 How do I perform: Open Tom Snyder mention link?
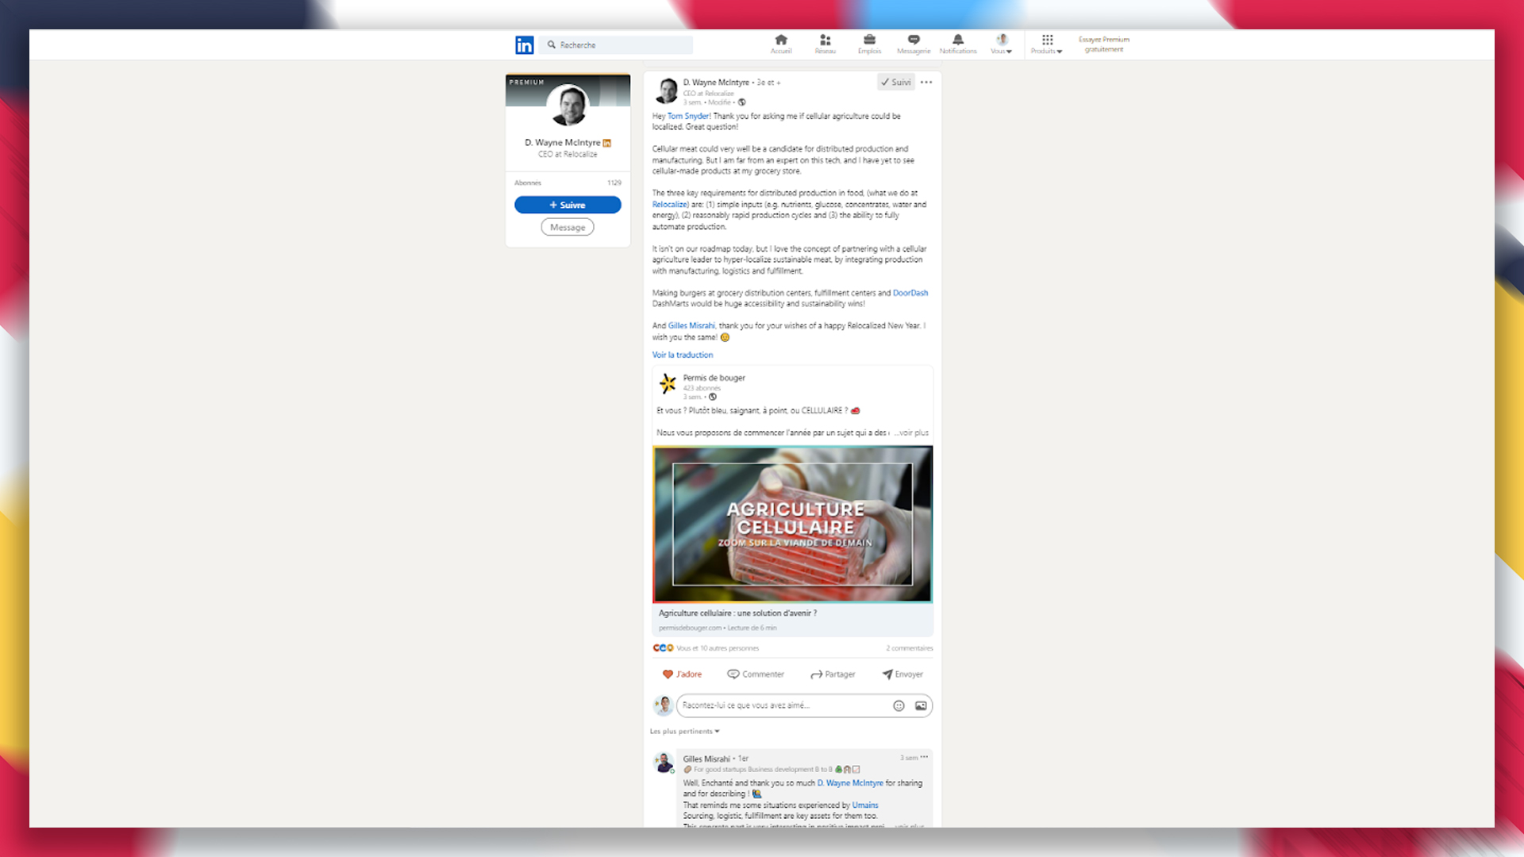[x=688, y=116]
